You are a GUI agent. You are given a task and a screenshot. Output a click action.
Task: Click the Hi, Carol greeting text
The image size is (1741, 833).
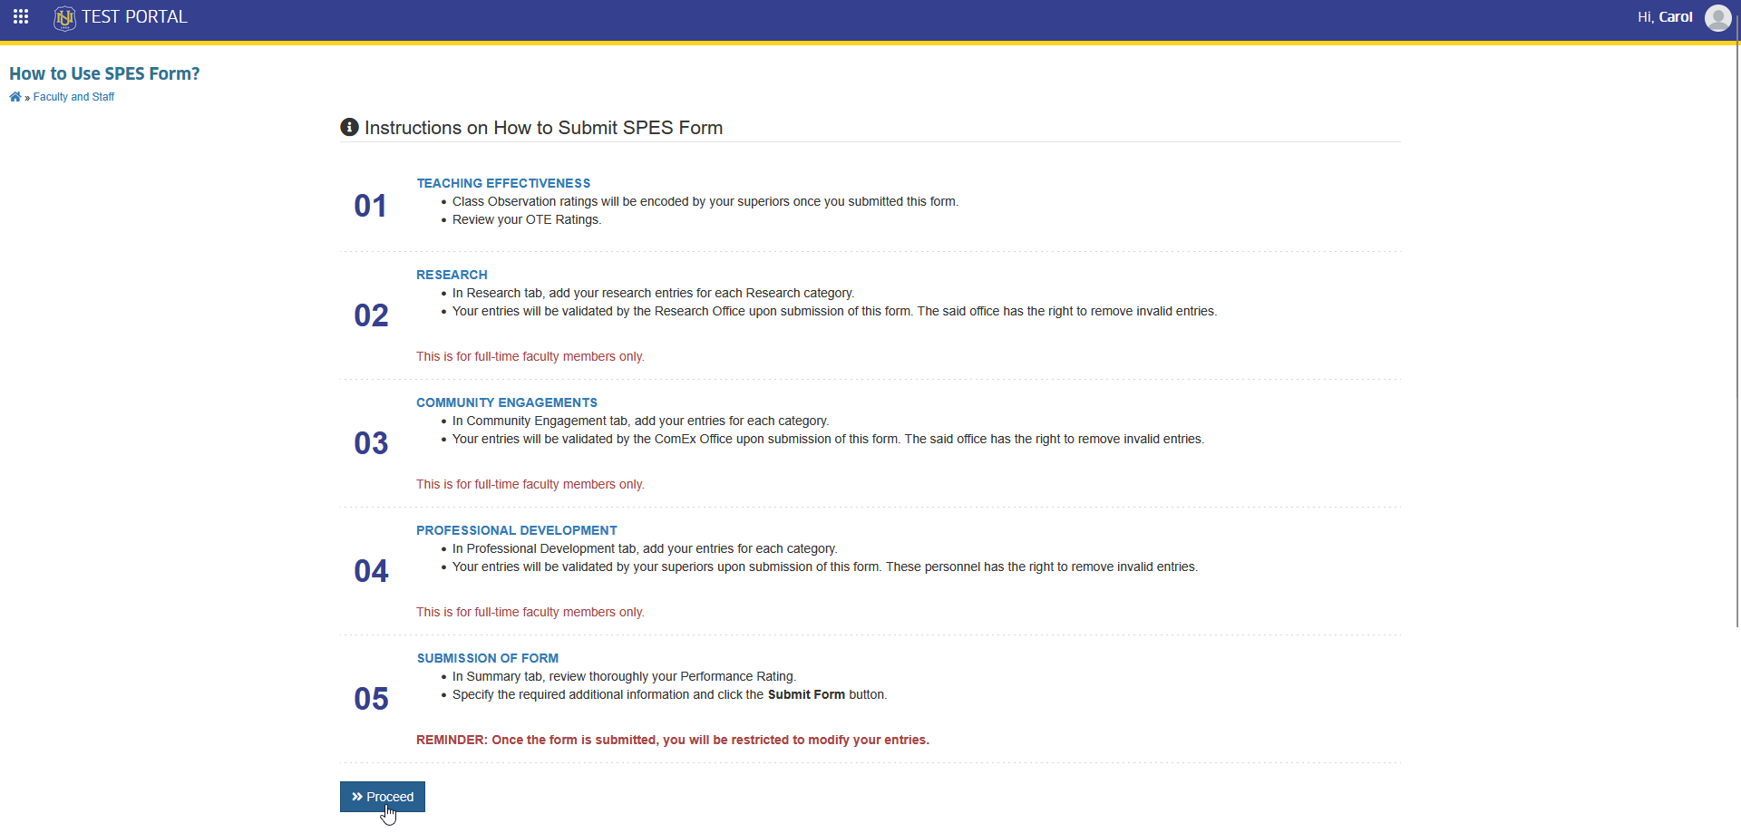(x=1665, y=17)
